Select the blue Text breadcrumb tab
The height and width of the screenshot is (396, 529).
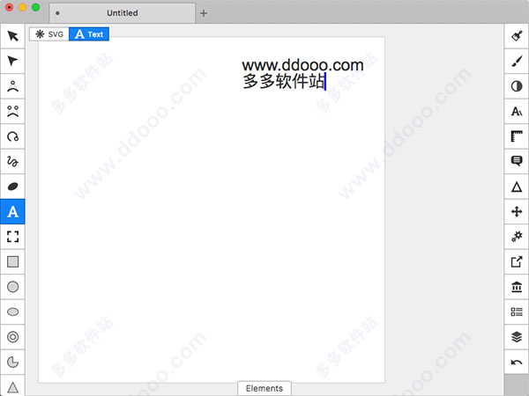89,34
